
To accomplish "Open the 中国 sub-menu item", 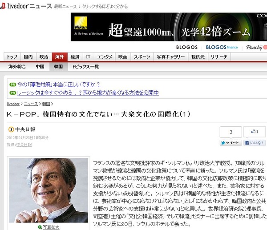I will tap(40, 67).
